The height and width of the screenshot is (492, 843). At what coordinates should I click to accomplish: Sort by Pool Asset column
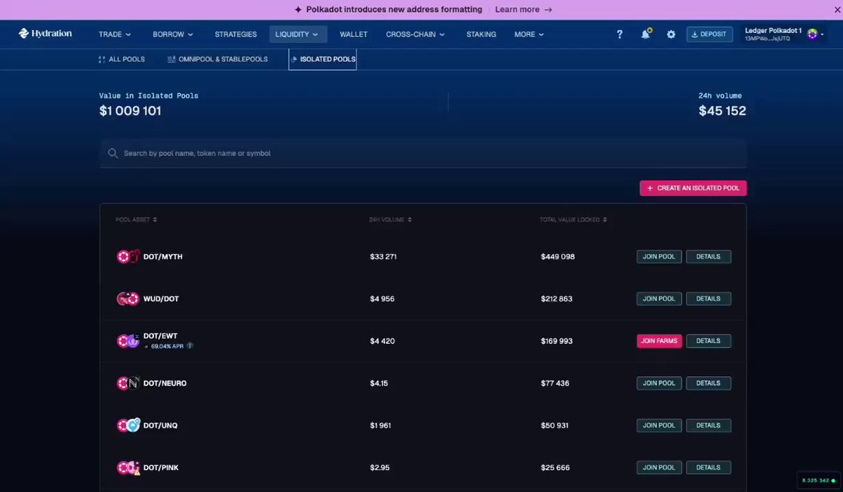[136, 220]
